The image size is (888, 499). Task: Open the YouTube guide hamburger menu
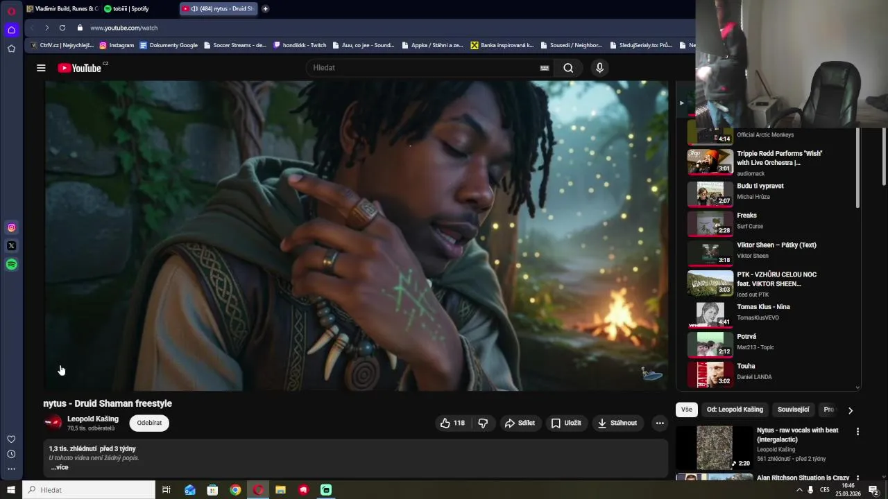41,68
